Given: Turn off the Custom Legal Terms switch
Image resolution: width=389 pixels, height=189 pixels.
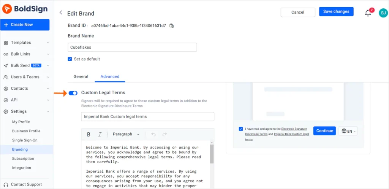Looking at the screenshot, I should point(73,93).
